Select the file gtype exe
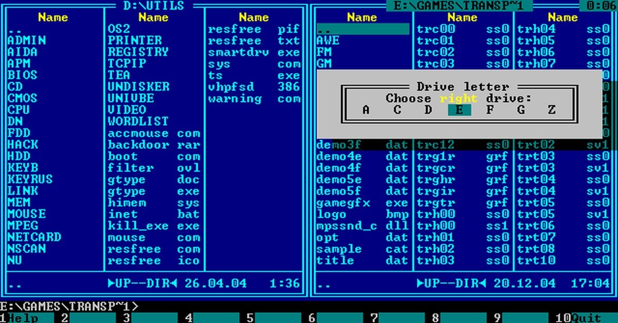 click(x=154, y=191)
